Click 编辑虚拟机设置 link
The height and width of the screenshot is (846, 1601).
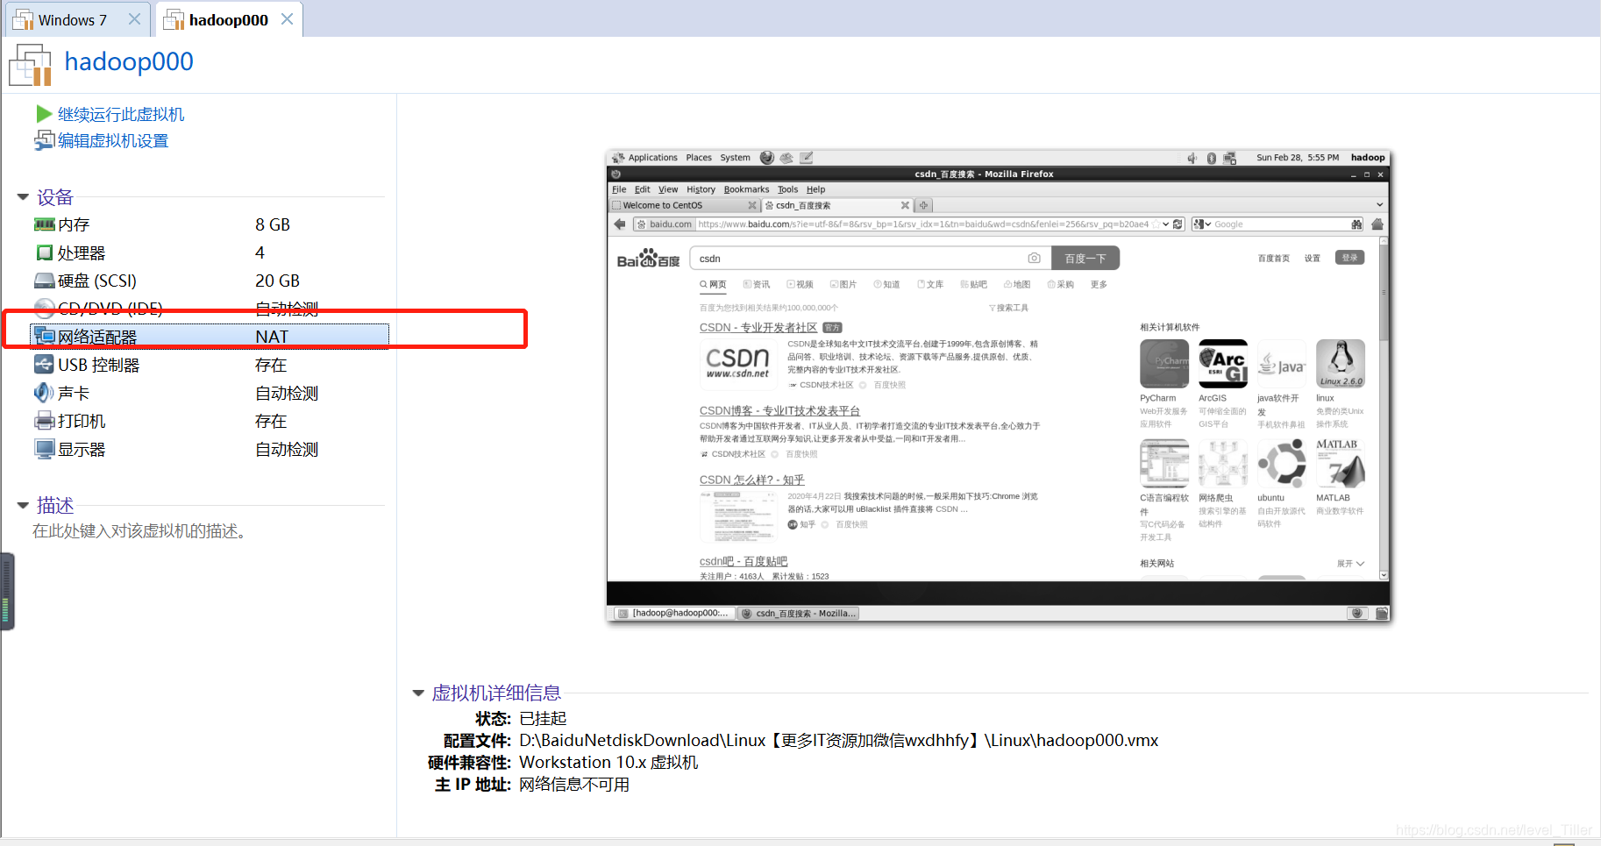113,141
